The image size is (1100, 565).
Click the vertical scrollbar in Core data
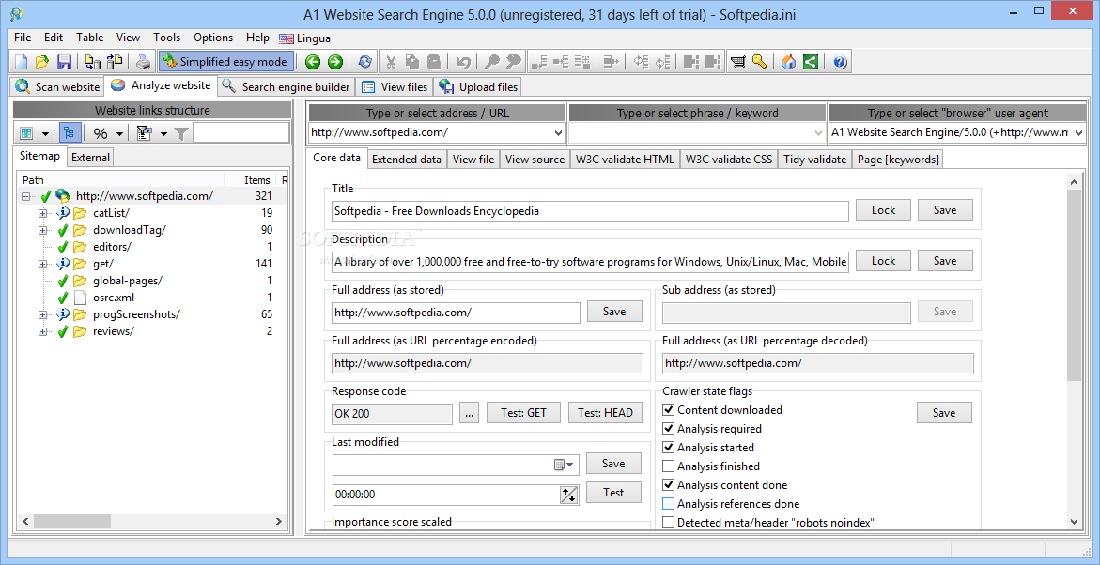[x=1074, y=286]
